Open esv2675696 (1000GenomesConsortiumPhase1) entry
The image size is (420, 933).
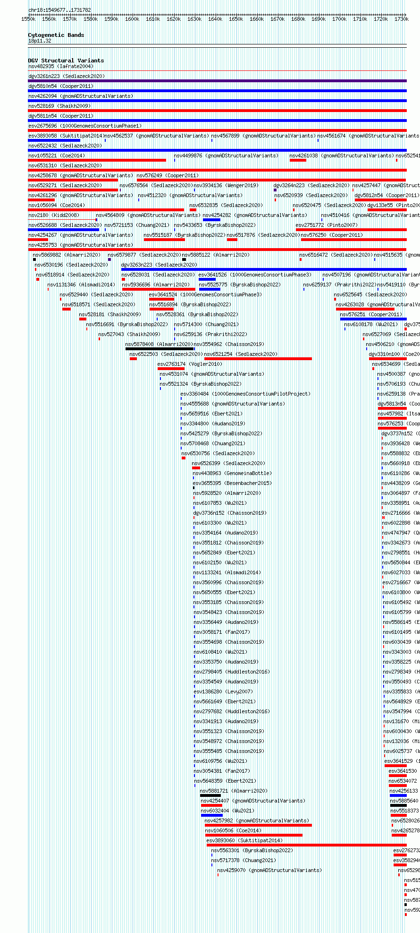click(x=85, y=126)
